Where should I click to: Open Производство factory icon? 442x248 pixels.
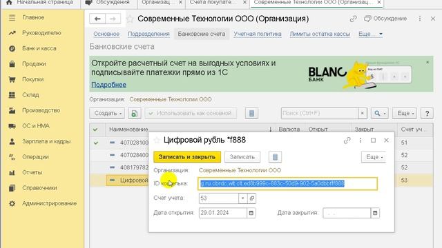pyautogui.click(x=12, y=110)
